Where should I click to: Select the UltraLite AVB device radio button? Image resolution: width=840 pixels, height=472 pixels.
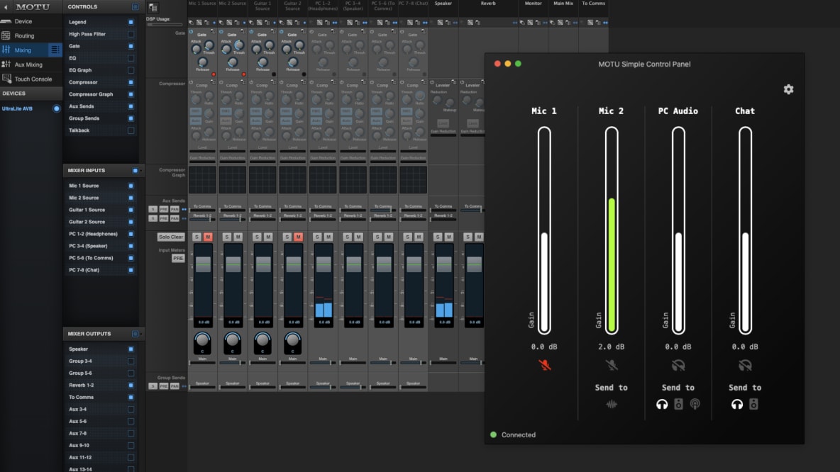(56, 108)
